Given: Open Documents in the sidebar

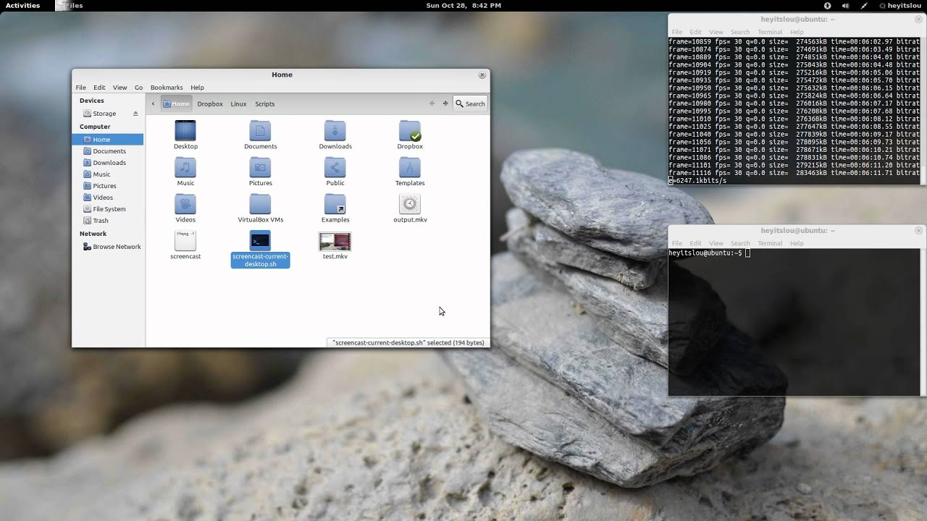Looking at the screenshot, I should click(x=108, y=151).
